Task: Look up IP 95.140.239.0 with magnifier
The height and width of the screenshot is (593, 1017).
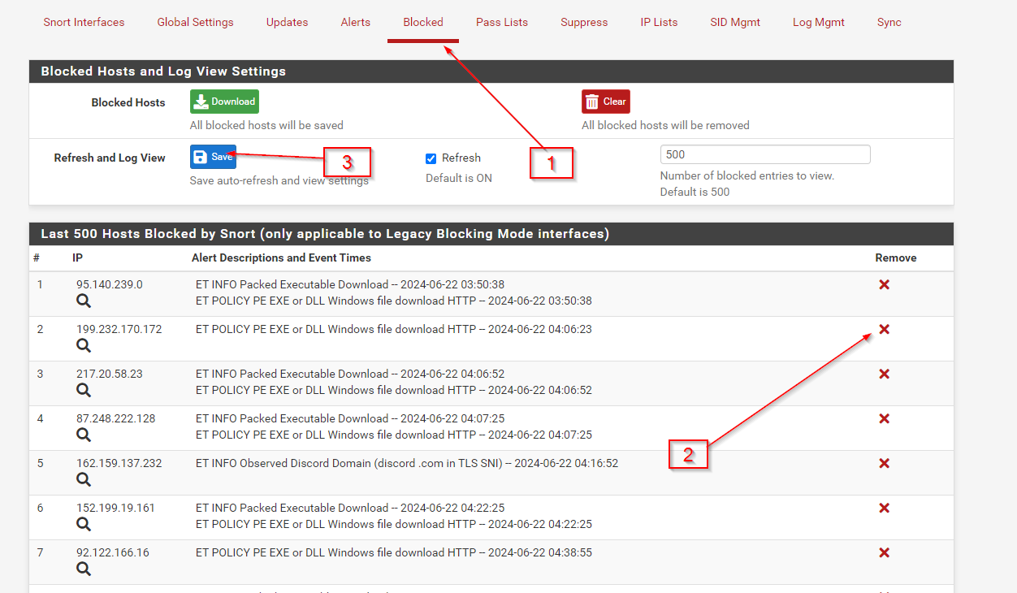Action: (x=84, y=301)
